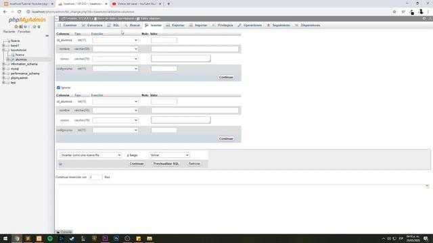433x243 pixels.
Task: Open 'Insertar como una nueva fila' dropdown
Action: point(91,155)
